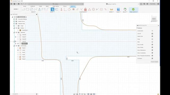Switch to the Solid tab
The height and width of the screenshot is (95, 170).
25,6
